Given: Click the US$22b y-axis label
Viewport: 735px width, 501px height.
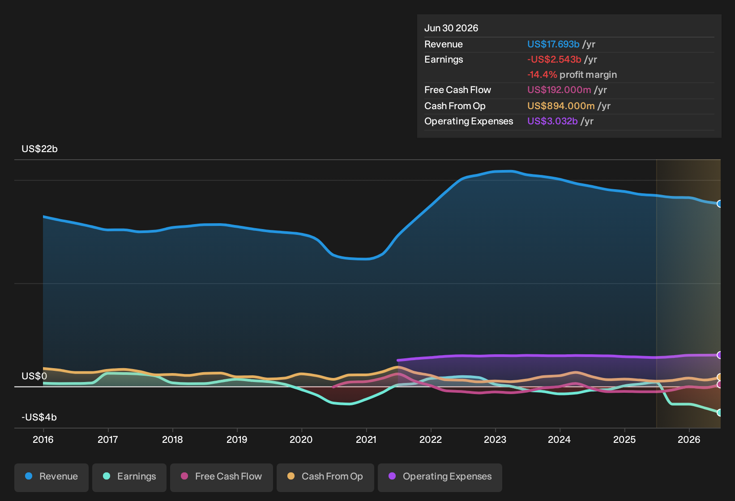Looking at the screenshot, I should point(39,149).
